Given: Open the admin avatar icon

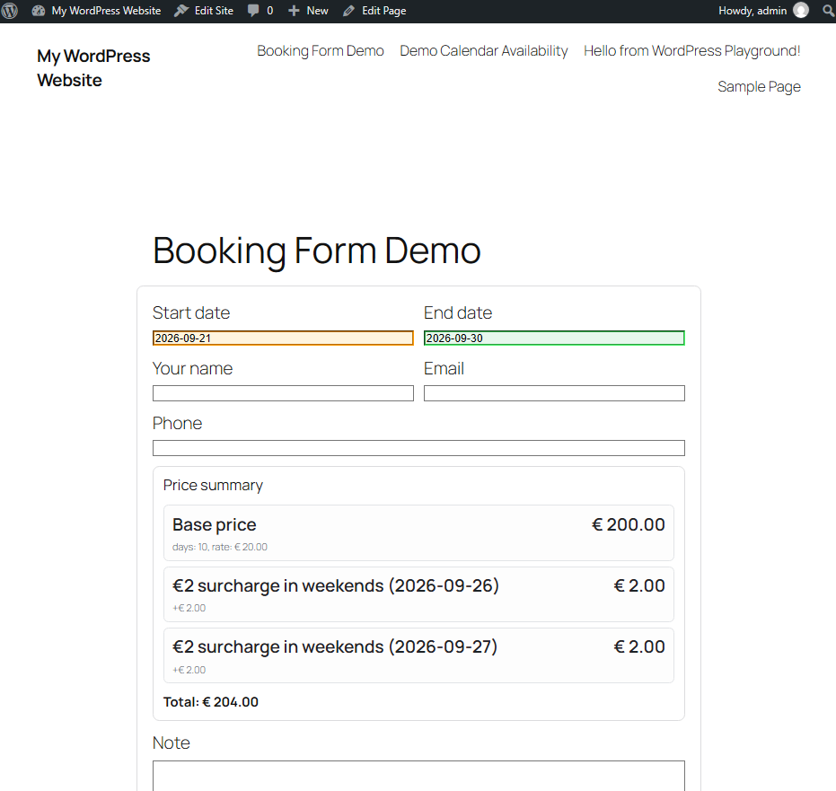Looking at the screenshot, I should pyautogui.click(x=801, y=10).
